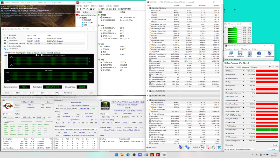Screen dimensions: 280x158
Task: Click the HWiNFO sensor clock timer icon
Action: [x=202, y=147]
